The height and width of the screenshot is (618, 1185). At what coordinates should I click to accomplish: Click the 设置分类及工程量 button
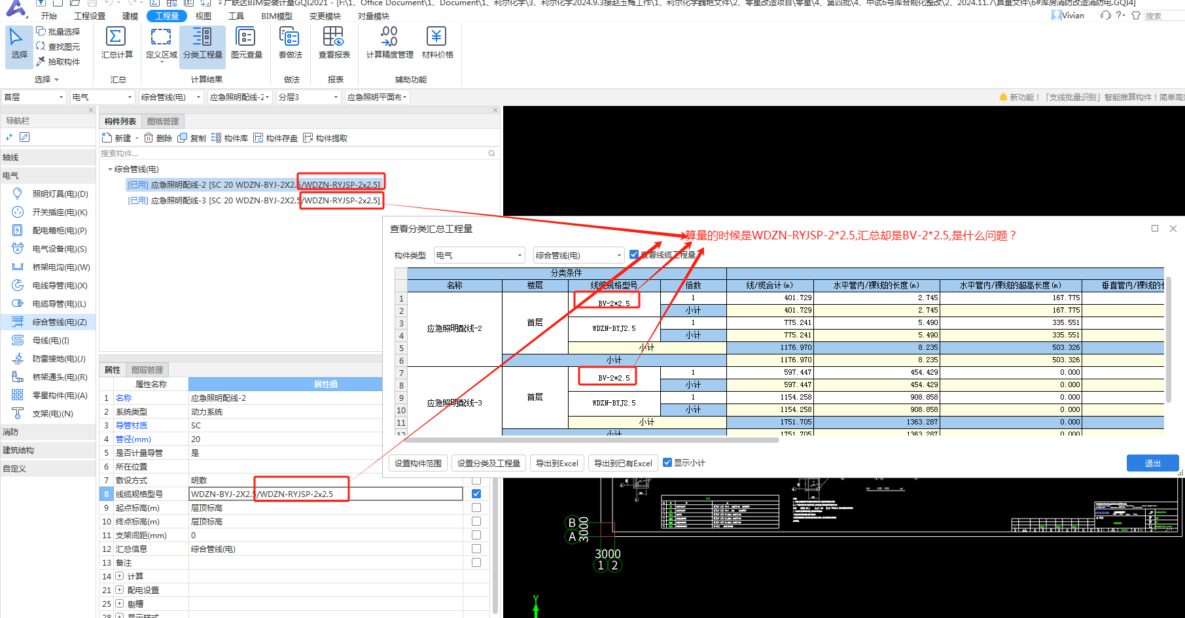coord(489,463)
